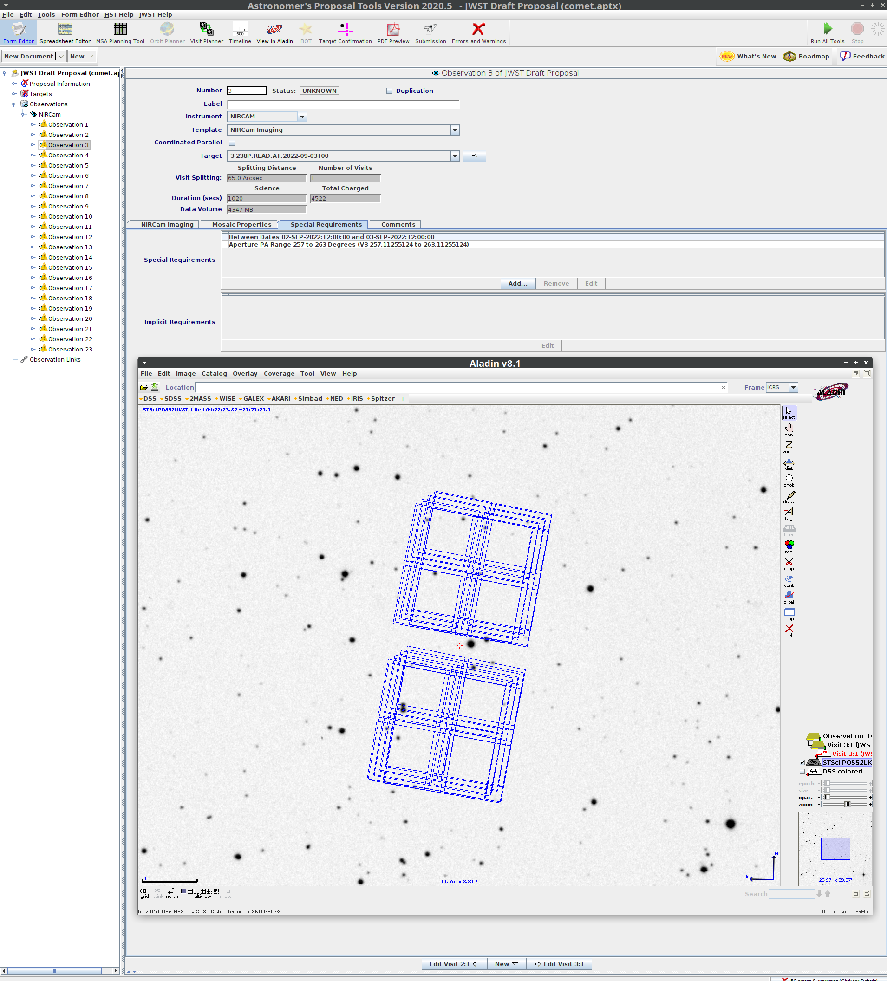The width and height of the screenshot is (887, 981).
Task: Switch to Comments tab
Action: (398, 225)
